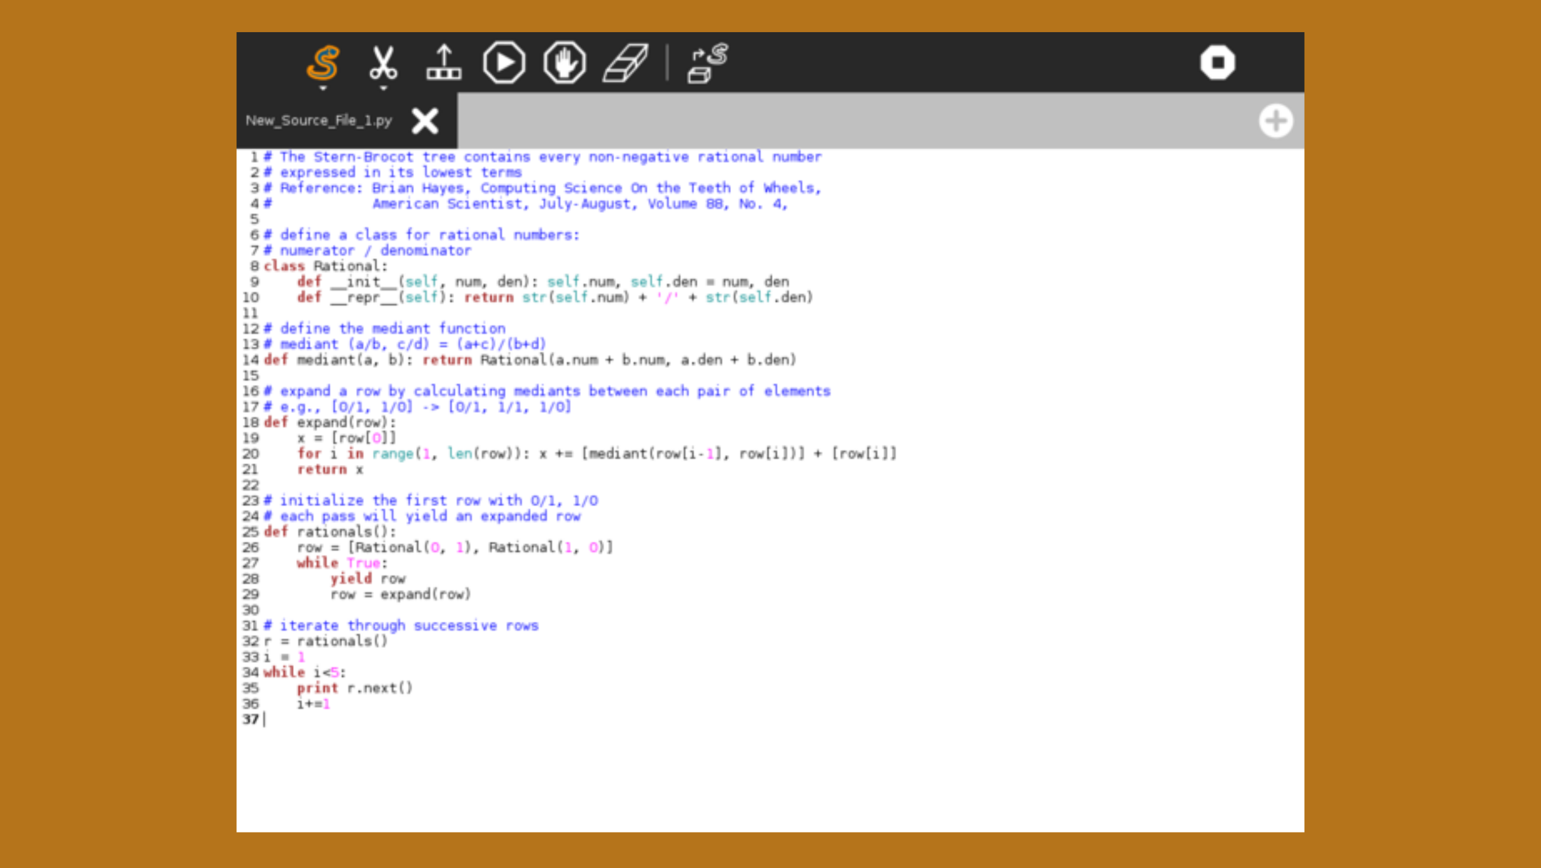
Task: Expand the arrow under the snake icon
Action: click(x=323, y=88)
